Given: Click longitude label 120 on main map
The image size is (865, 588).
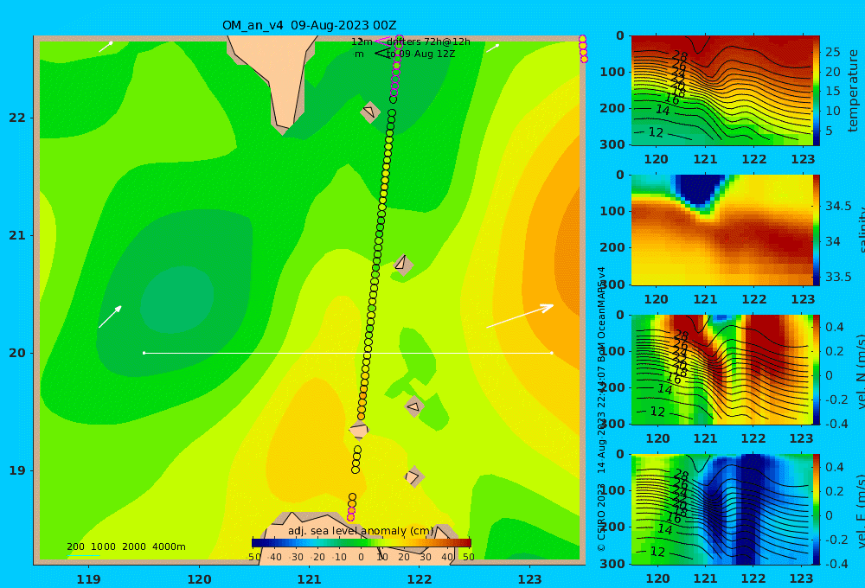Looking at the screenshot, I should coord(199,579).
